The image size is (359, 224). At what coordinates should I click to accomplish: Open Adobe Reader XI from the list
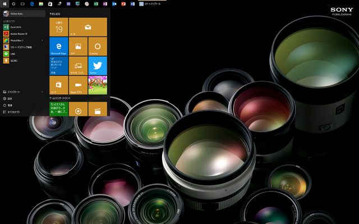pos(24,34)
